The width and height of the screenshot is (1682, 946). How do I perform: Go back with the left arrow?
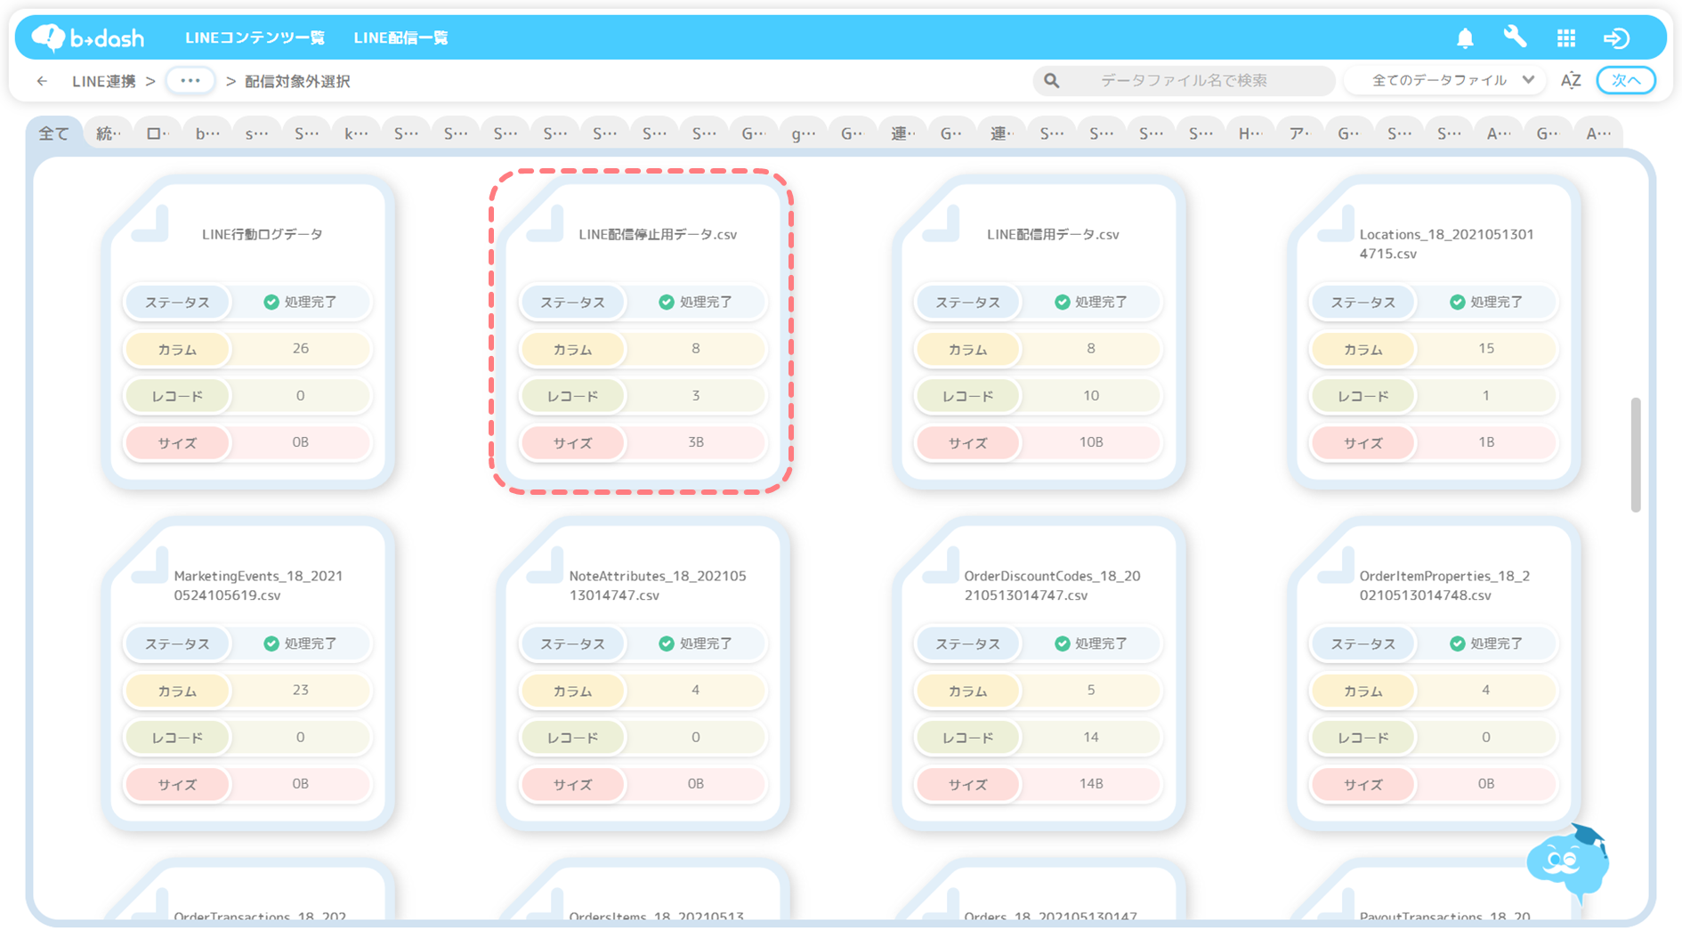click(42, 81)
